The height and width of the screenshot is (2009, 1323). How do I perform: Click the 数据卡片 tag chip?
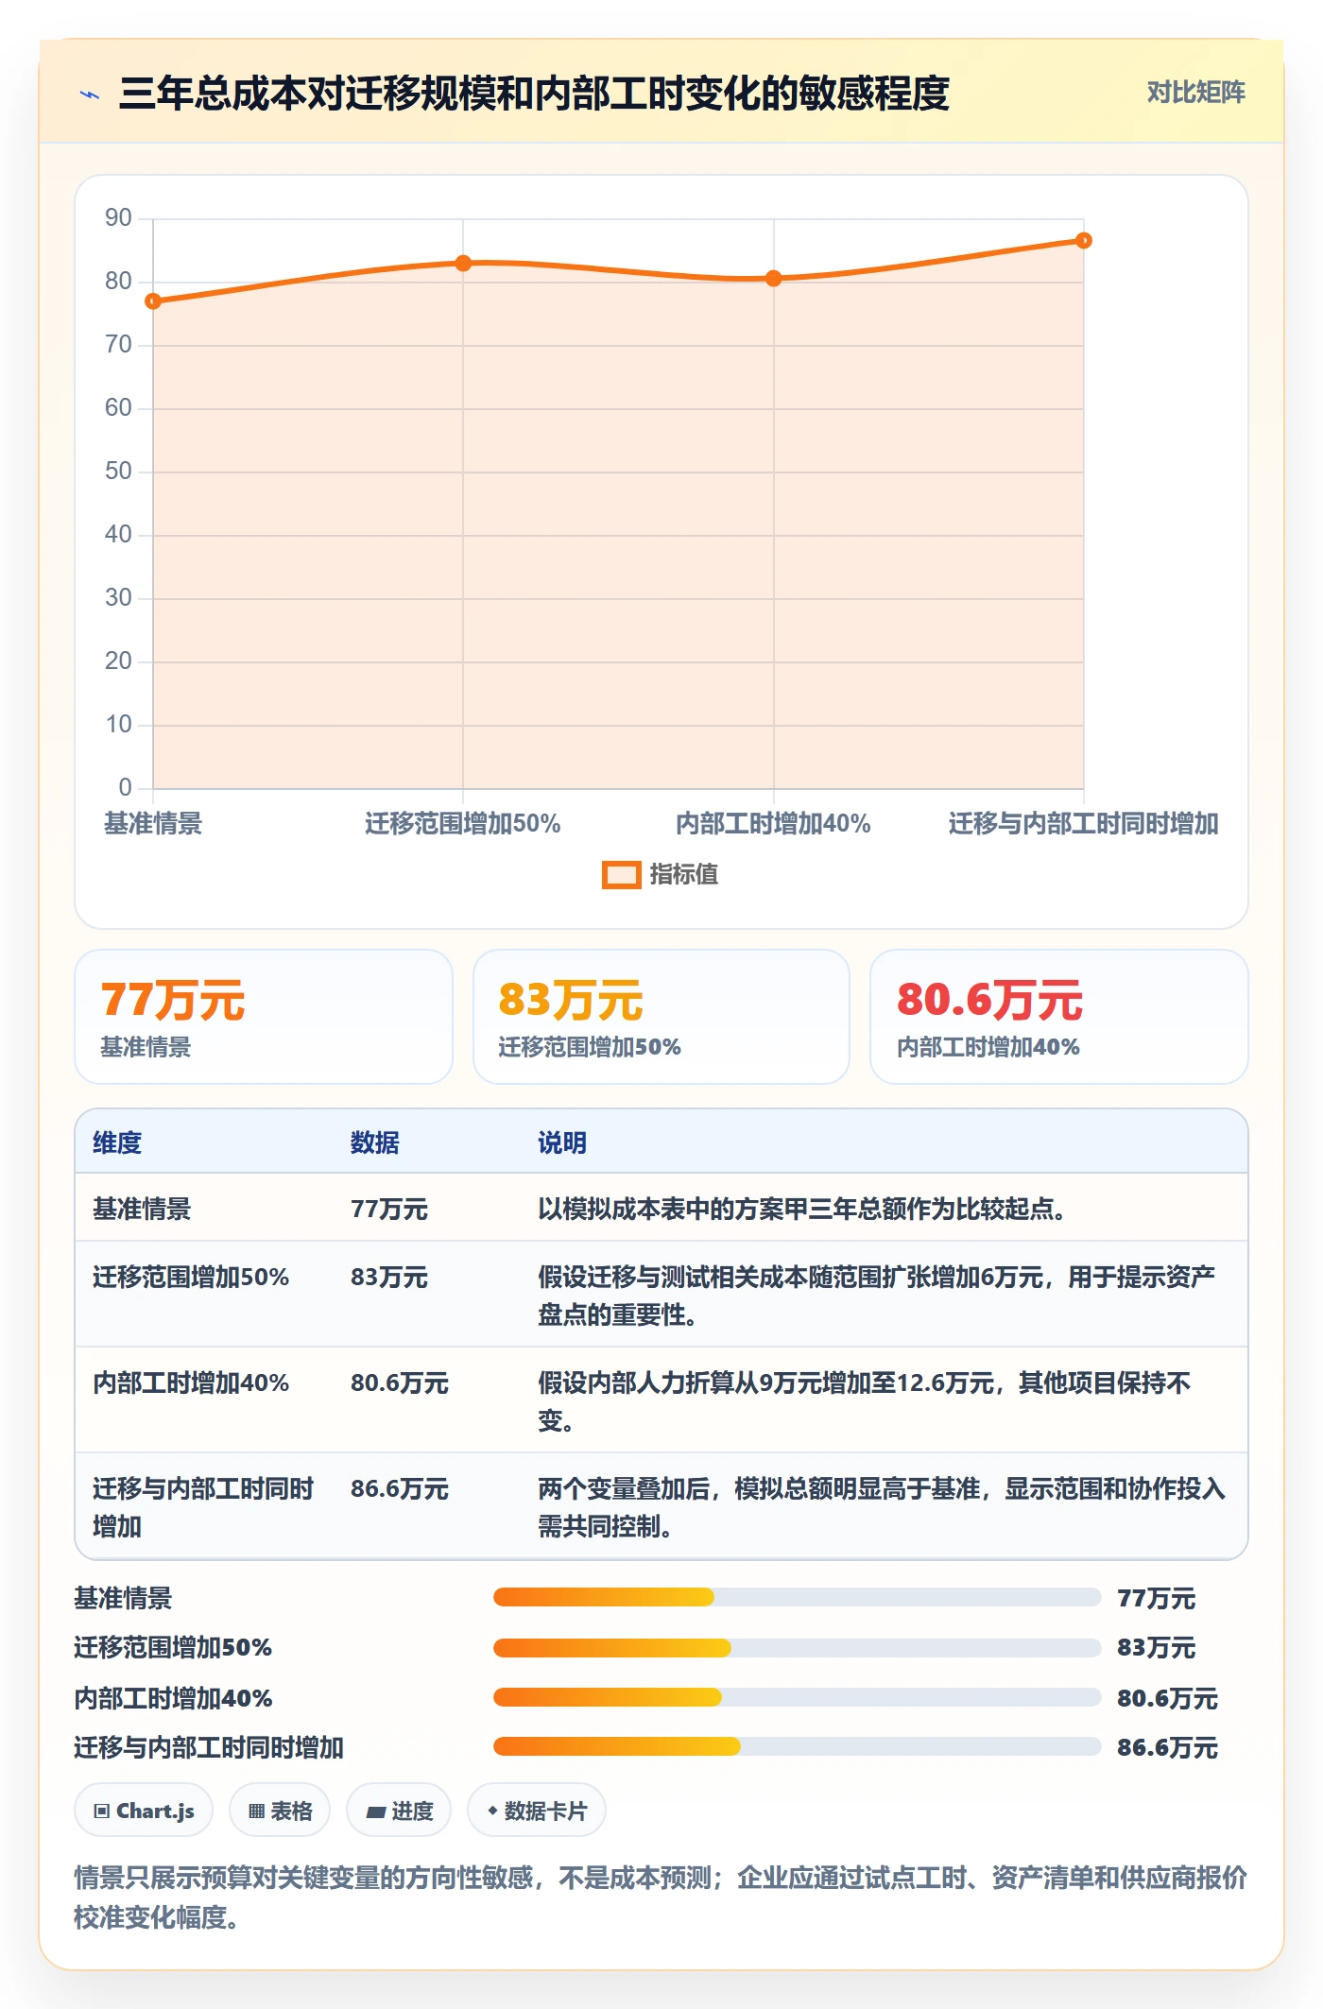pyautogui.click(x=537, y=1811)
